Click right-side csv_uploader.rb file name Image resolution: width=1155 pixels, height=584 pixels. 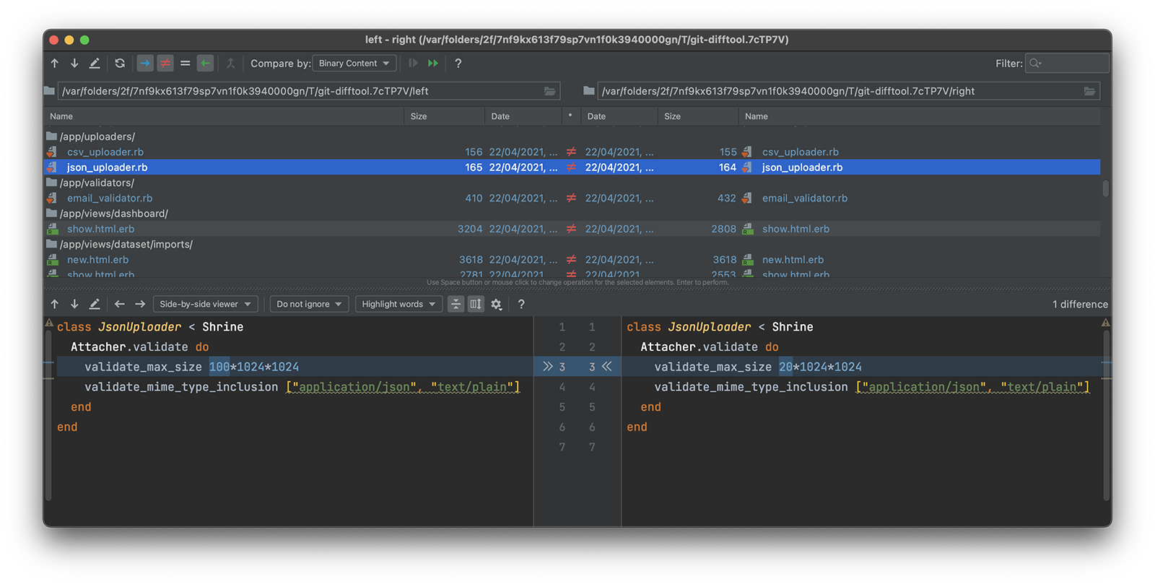pyautogui.click(x=801, y=152)
